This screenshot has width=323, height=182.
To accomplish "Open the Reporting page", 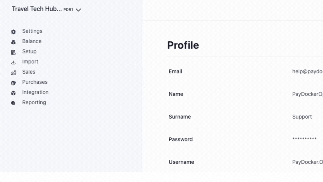I will [x=34, y=102].
